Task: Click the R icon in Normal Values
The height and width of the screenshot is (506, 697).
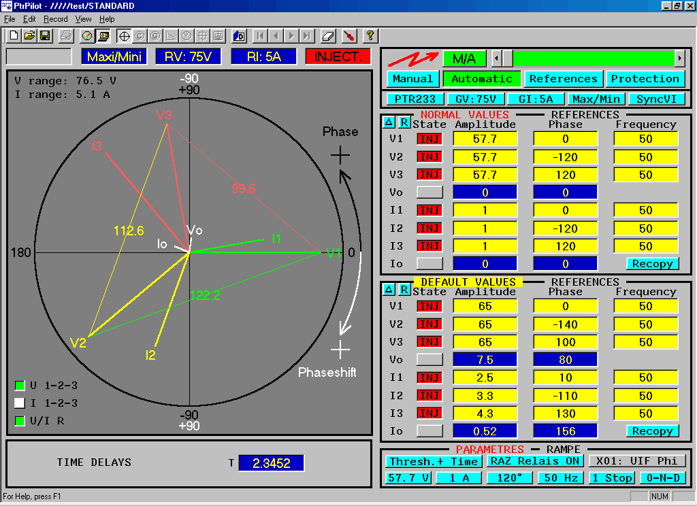Action: (x=404, y=122)
